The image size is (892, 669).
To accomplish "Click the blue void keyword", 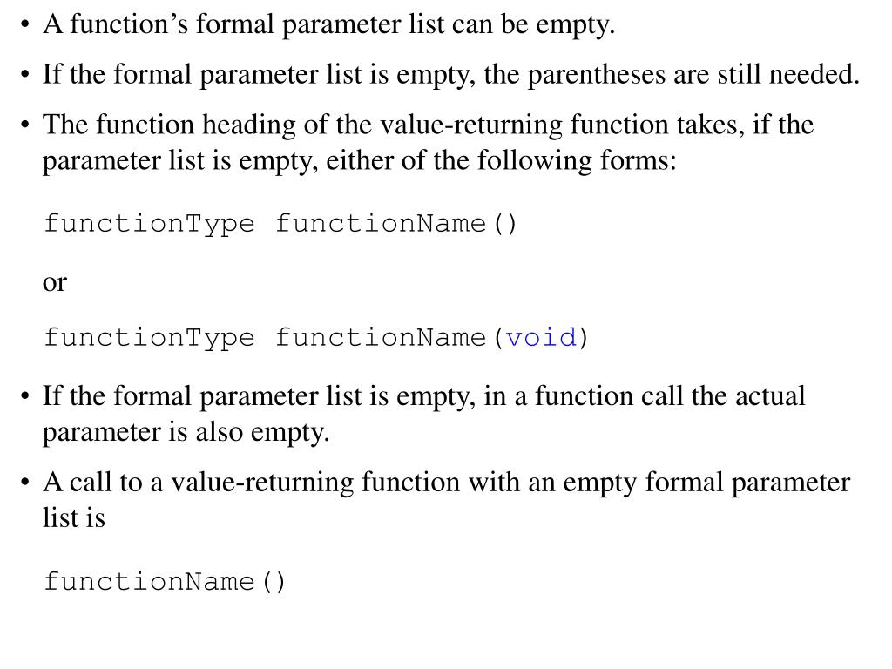I will [541, 338].
